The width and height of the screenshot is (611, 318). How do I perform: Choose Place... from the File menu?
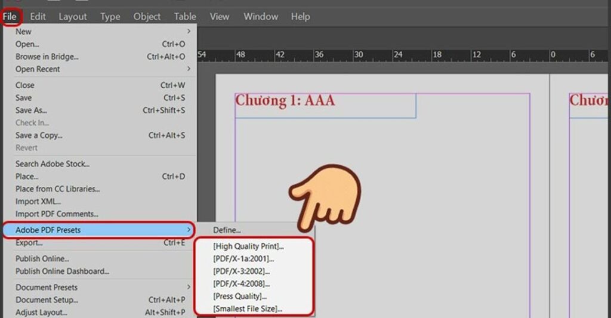pyautogui.click(x=100, y=177)
